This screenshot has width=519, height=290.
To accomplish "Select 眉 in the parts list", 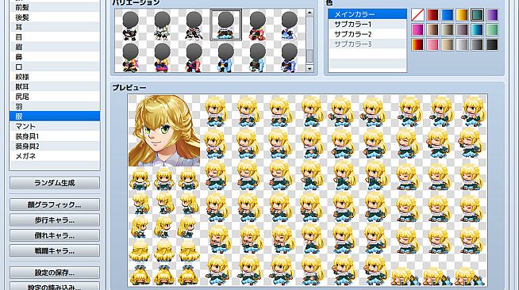I will [x=55, y=47].
